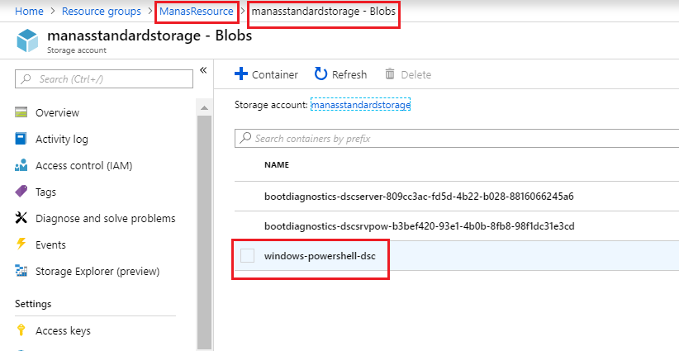Viewport: 679px width, 351px height.
Task: Click the Activity log icon
Action: pyautogui.click(x=21, y=139)
